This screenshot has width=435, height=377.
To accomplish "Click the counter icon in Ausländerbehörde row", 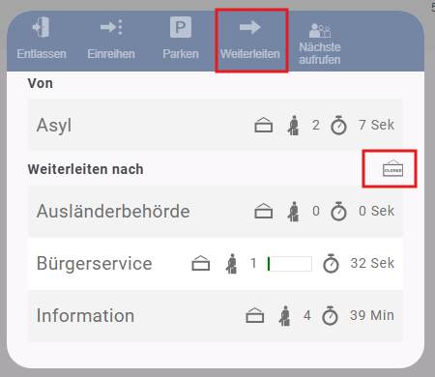I will [264, 211].
